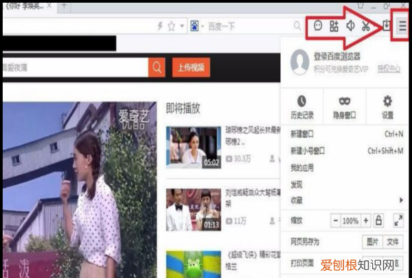This screenshot has height=278, width=412.
Task: Open 隐身窗口 incognito window
Action: pyautogui.click(x=345, y=108)
